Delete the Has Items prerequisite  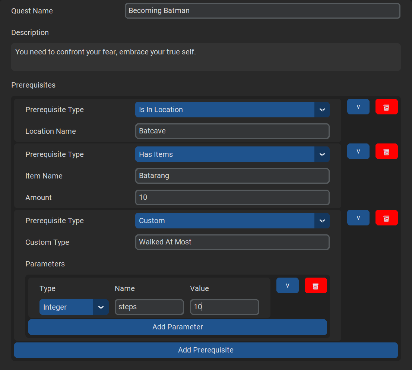point(386,151)
